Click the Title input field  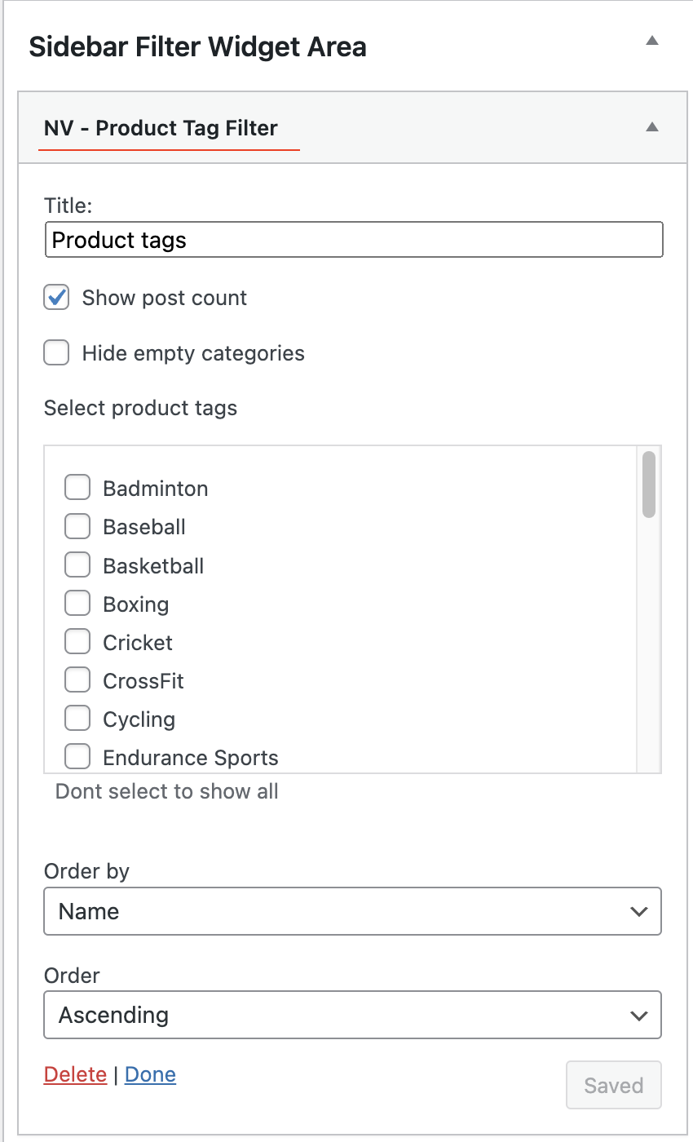353,241
